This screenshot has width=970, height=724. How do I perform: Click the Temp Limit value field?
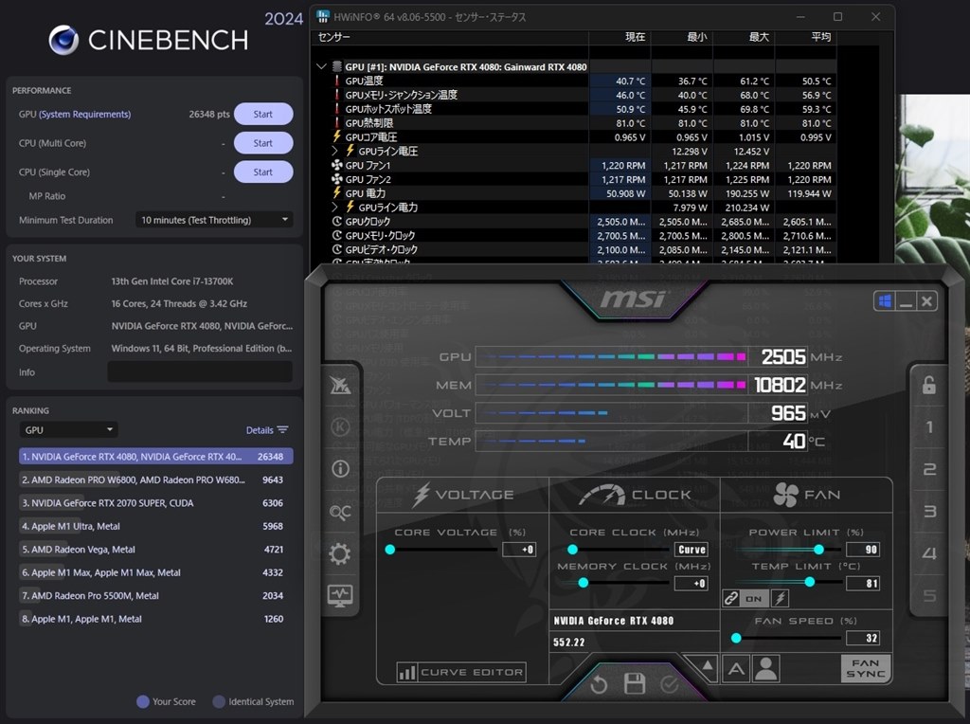tap(863, 583)
